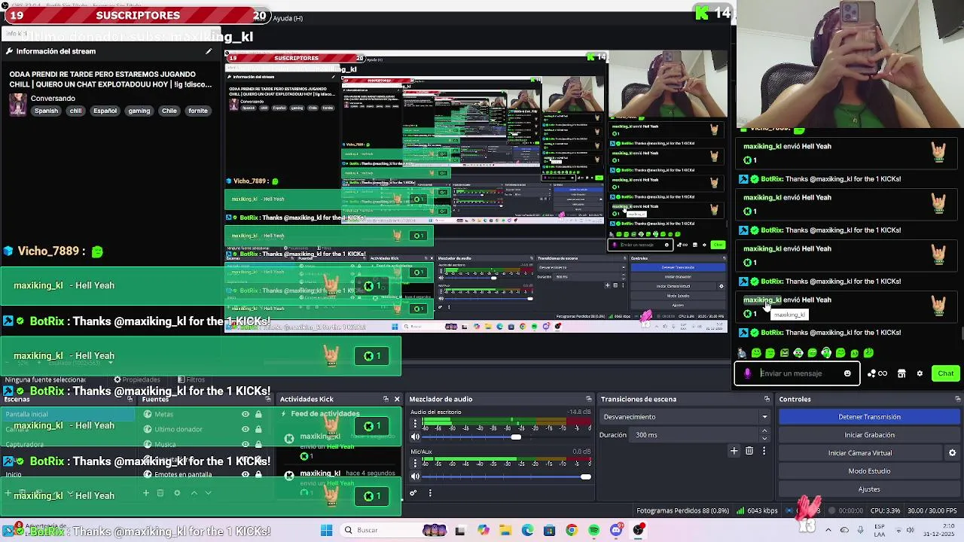964x542 pixels.
Task: Open the Mic/Aux three-dot options menu
Action: click(x=415, y=464)
